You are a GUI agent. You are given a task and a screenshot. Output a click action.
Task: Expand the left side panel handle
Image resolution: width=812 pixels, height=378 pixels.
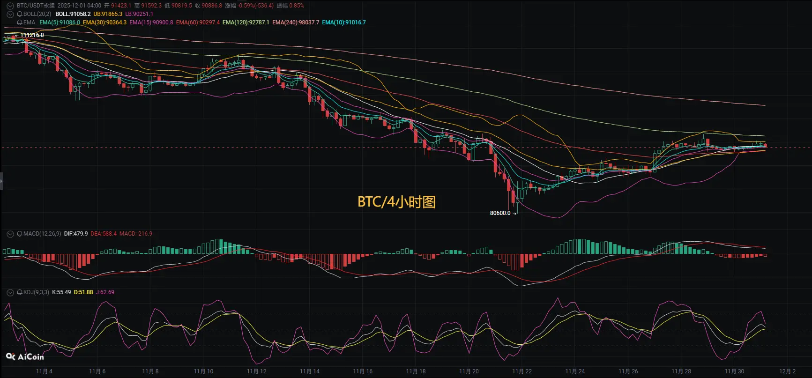pos(1,181)
